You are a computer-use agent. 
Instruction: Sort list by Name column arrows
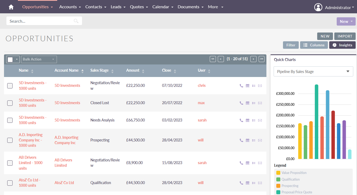click(32, 71)
